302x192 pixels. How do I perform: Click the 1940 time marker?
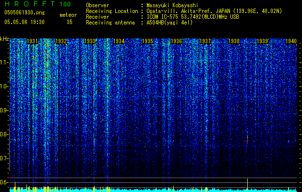pyautogui.click(x=291, y=41)
